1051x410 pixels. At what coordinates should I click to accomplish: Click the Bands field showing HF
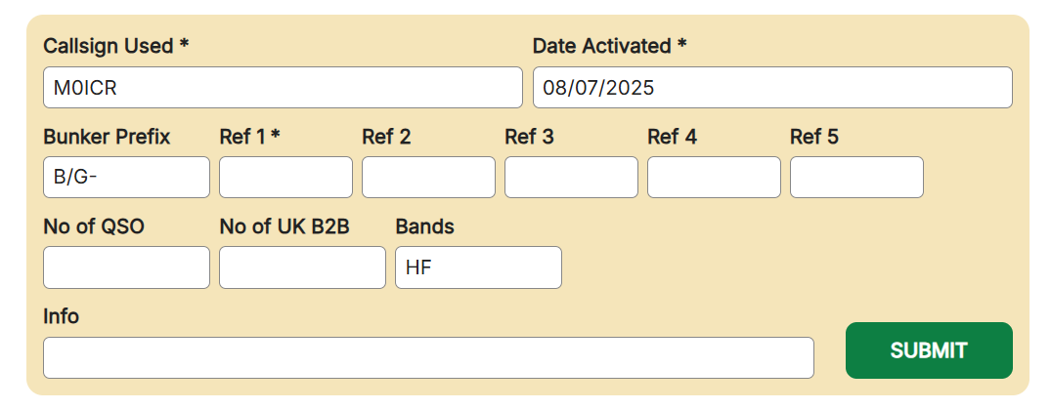point(478,267)
